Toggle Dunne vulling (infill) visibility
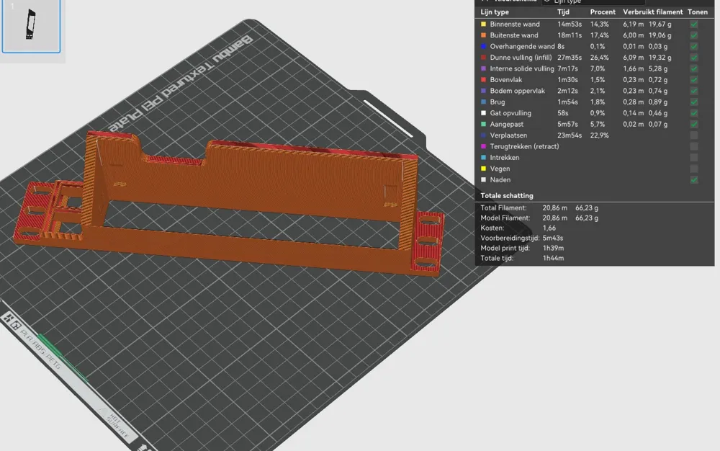Image resolution: width=720 pixels, height=451 pixels. (694, 58)
